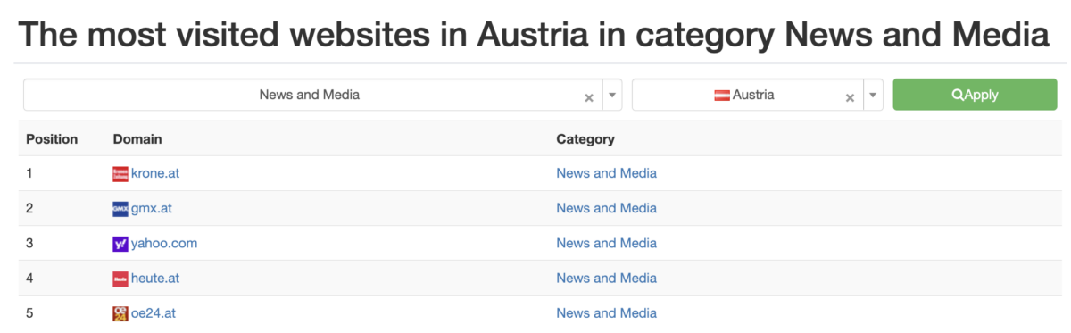Click the Category column header
This screenshot has width=1071, height=333.
click(585, 139)
